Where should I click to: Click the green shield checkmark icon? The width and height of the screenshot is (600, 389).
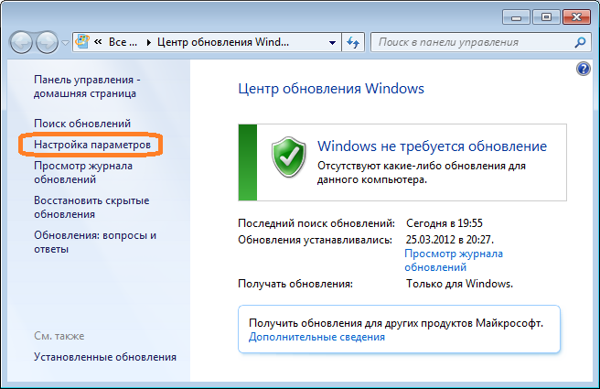click(288, 157)
